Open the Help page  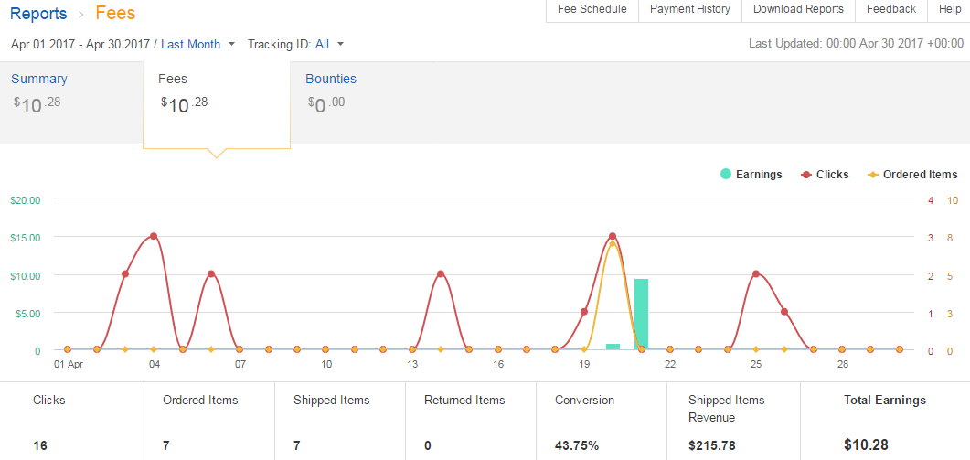tap(950, 9)
